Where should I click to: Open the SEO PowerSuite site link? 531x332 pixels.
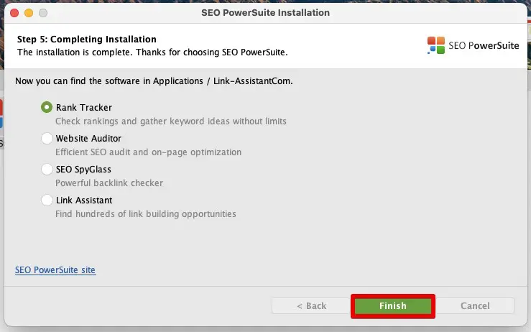(55, 270)
